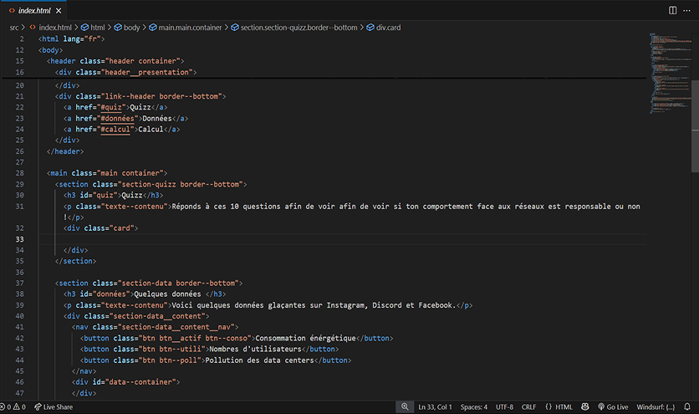The image size is (699, 414).
Task: Click the errors and warnings status indicator
Action: (x=13, y=406)
